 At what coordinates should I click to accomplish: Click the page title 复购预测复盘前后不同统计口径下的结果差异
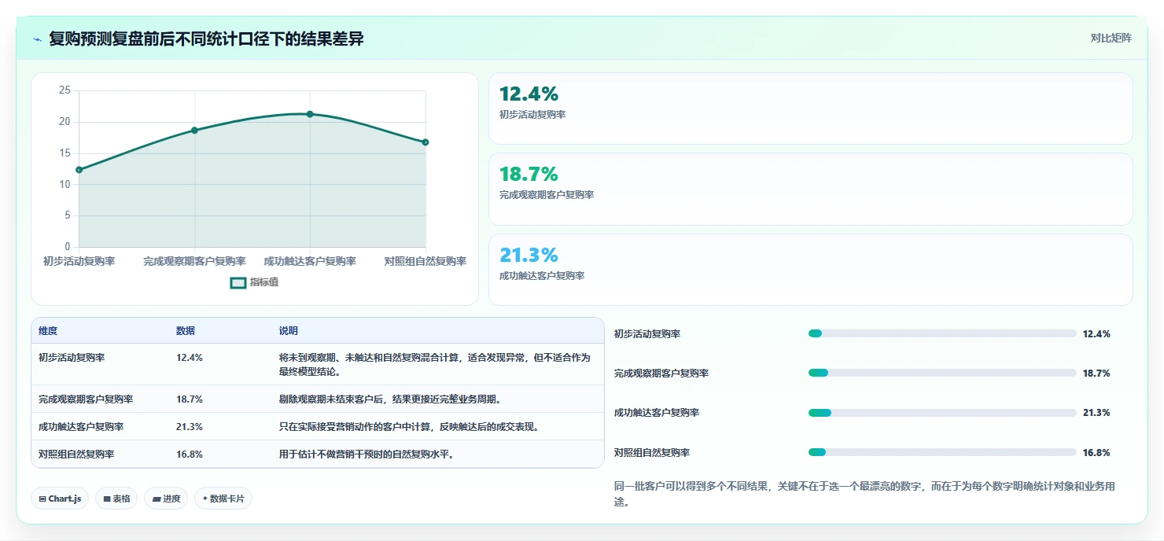click(x=206, y=39)
